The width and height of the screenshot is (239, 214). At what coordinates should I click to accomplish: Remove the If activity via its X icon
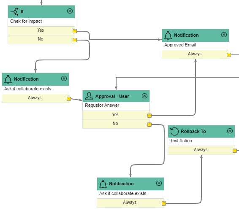click(70, 11)
